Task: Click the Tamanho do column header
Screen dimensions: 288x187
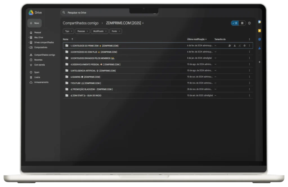Action: tap(220, 39)
